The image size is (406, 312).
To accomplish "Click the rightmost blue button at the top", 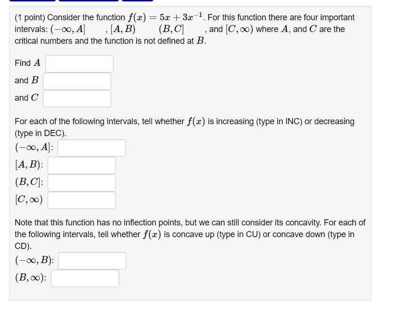I will click(x=137, y=2).
